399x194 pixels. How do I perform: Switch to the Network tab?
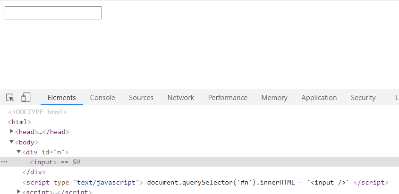(x=181, y=98)
